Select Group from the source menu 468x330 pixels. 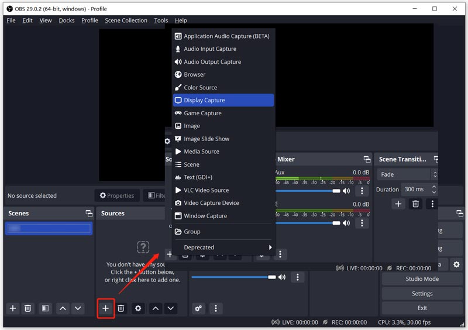click(x=223, y=232)
